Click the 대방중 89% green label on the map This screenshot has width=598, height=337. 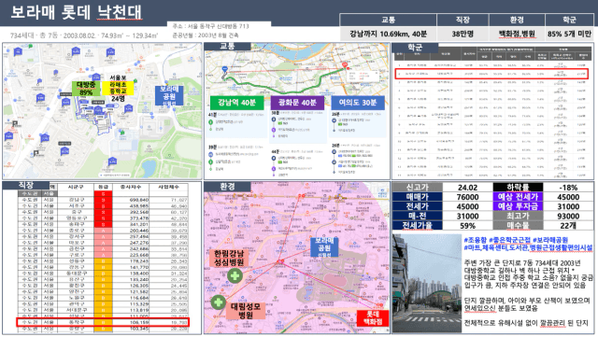tap(86, 89)
